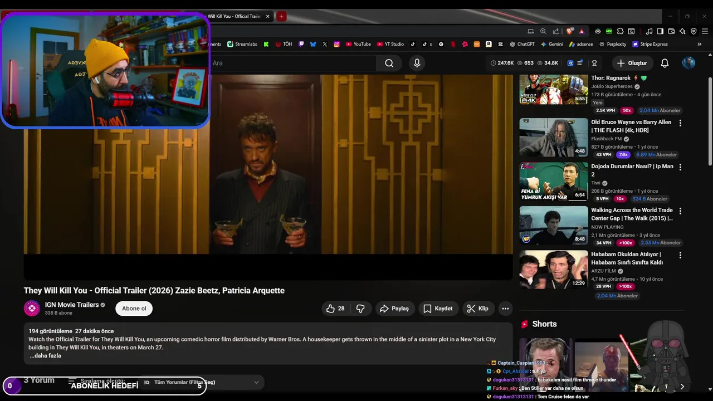This screenshot has width=713, height=401.
Task: Open the Brave VPN shield icon
Action: [694, 31]
